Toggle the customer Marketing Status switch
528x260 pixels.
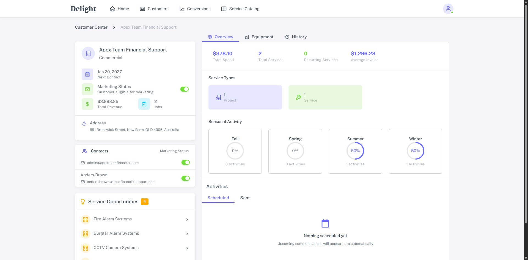(185, 89)
